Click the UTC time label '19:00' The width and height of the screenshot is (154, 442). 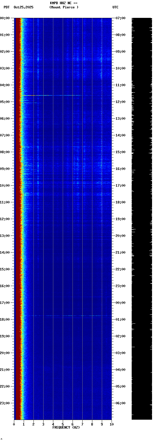[121, 219]
